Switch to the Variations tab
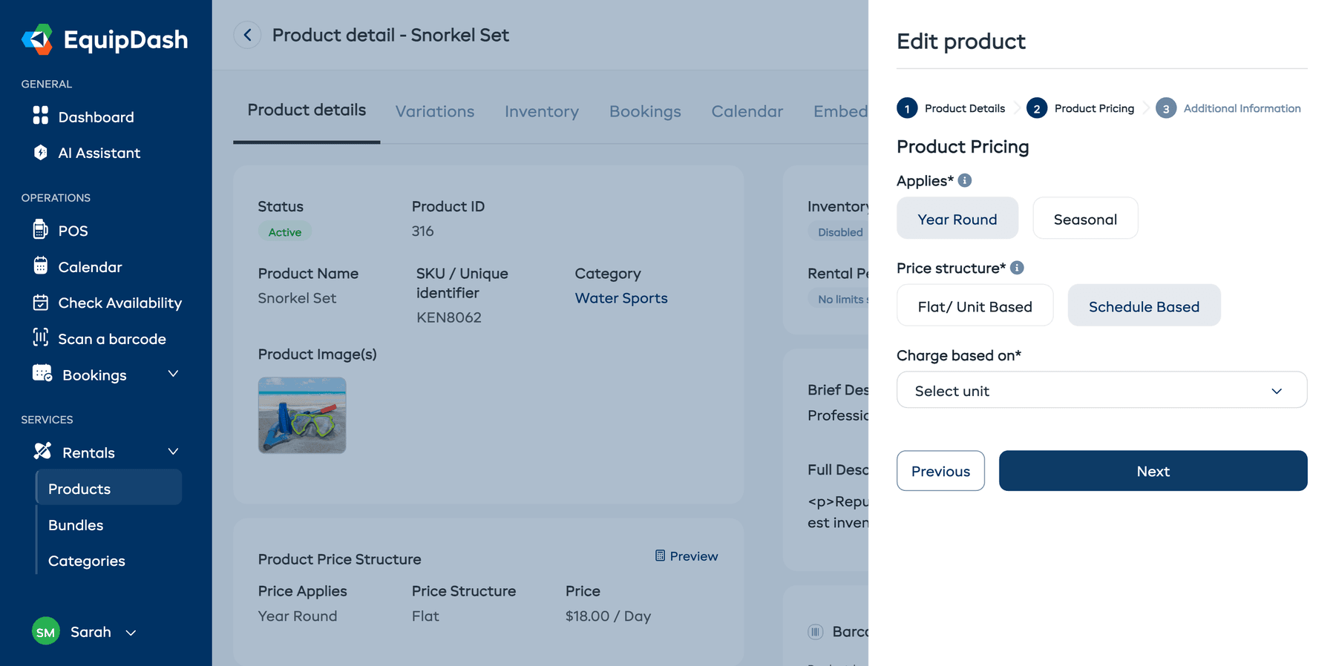 coord(435,111)
